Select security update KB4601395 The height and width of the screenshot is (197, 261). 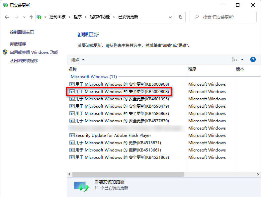119,99
